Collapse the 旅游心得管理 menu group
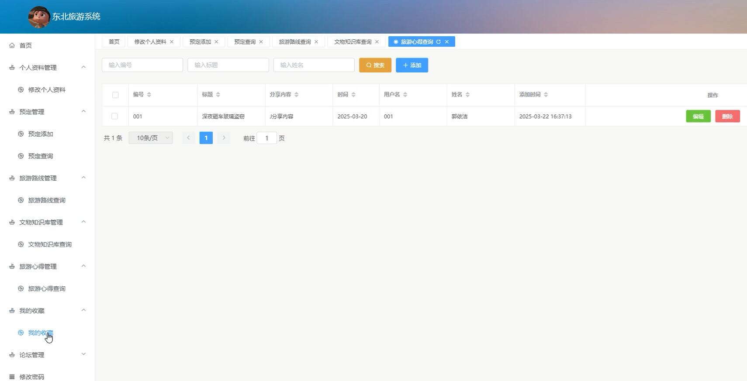The height and width of the screenshot is (381, 747). pos(83,266)
